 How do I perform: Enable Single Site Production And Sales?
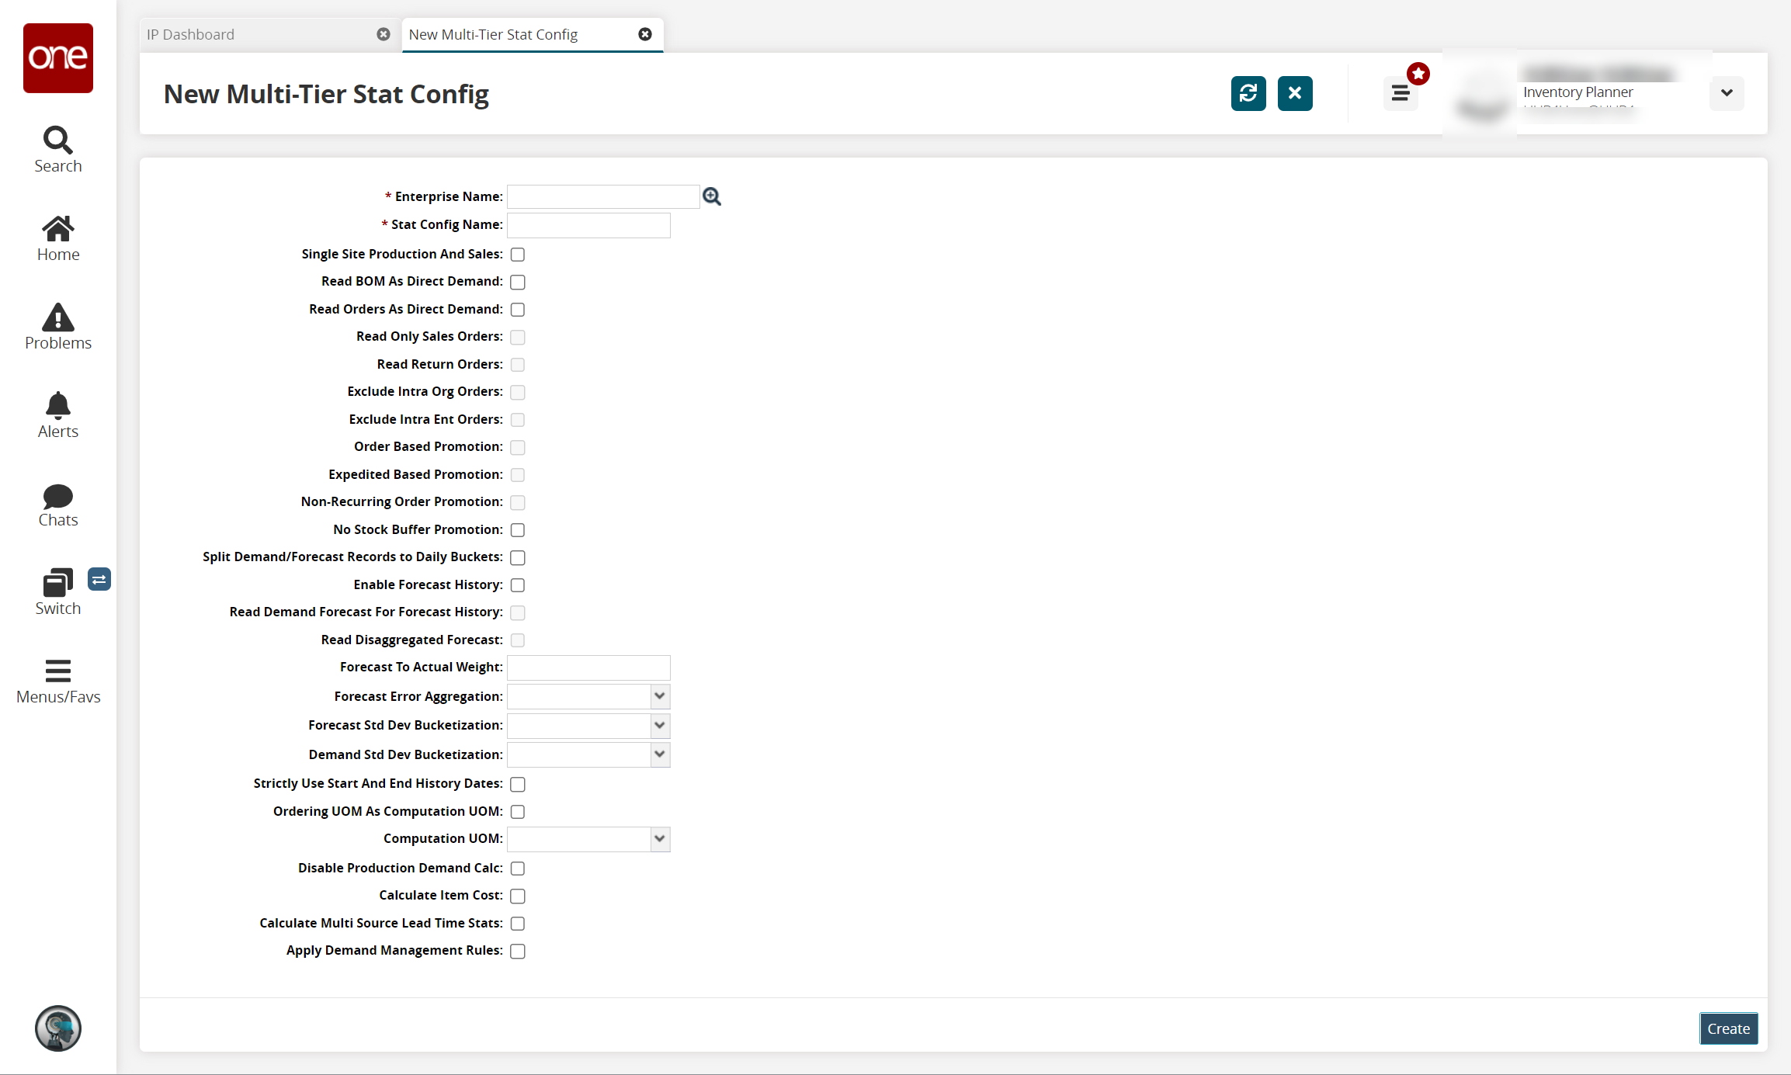(518, 255)
